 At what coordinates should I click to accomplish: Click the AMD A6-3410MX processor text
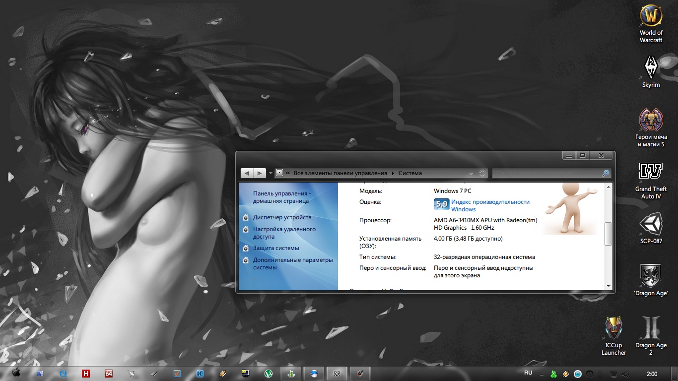[485, 224]
